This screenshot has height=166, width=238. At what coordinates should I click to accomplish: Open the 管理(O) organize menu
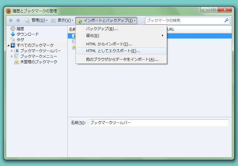[x=36, y=20]
